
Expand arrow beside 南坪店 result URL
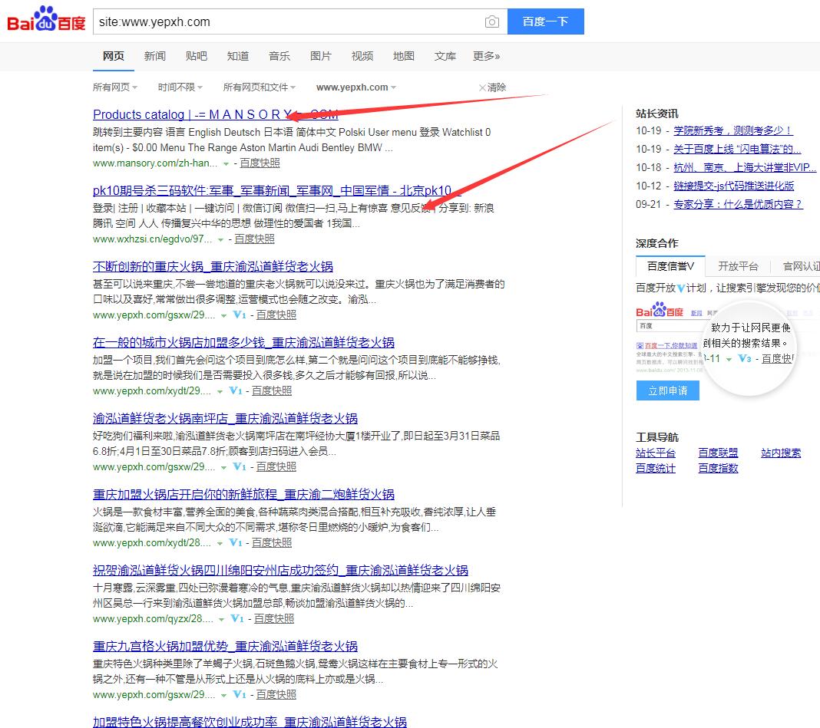point(224,466)
